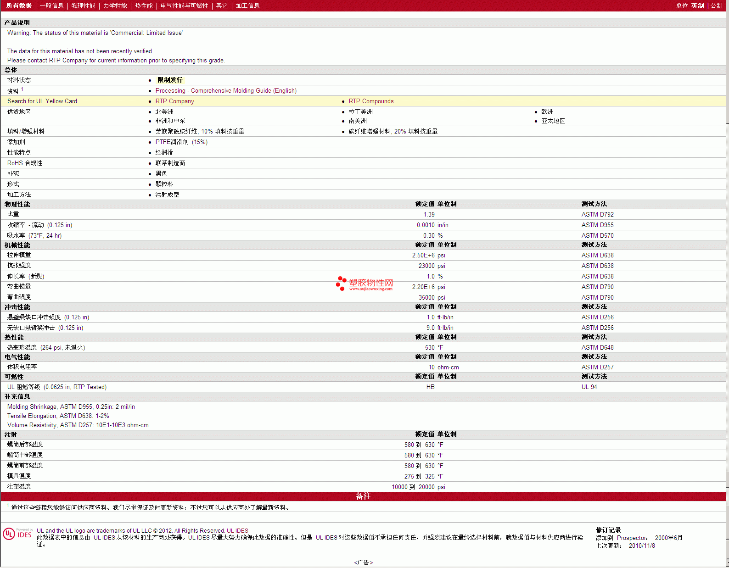Click the 模具温度 row label
The image size is (729, 568).
(19, 476)
